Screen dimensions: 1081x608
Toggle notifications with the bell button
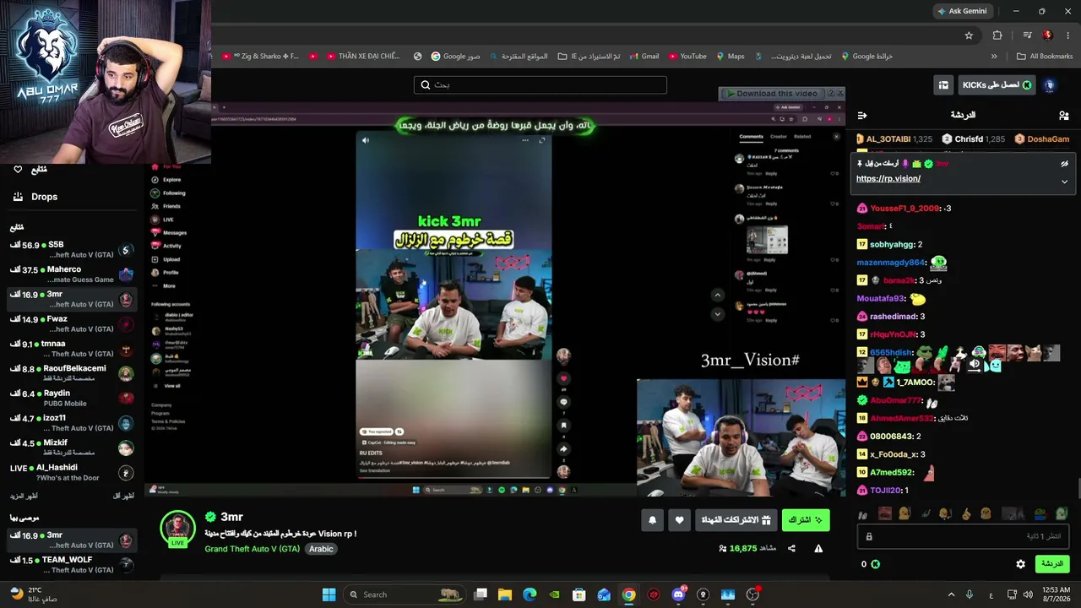[652, 520]
